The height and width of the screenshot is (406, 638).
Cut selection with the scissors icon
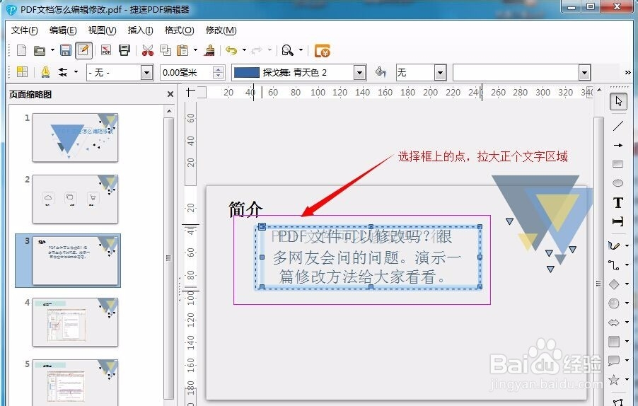[x=147, y=50]
